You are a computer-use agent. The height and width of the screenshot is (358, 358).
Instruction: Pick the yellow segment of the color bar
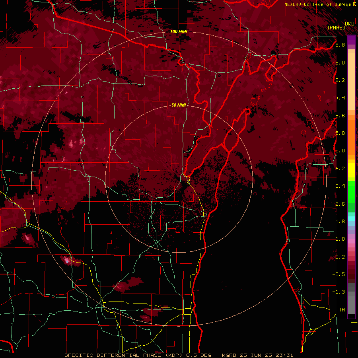tap(351, 170)
